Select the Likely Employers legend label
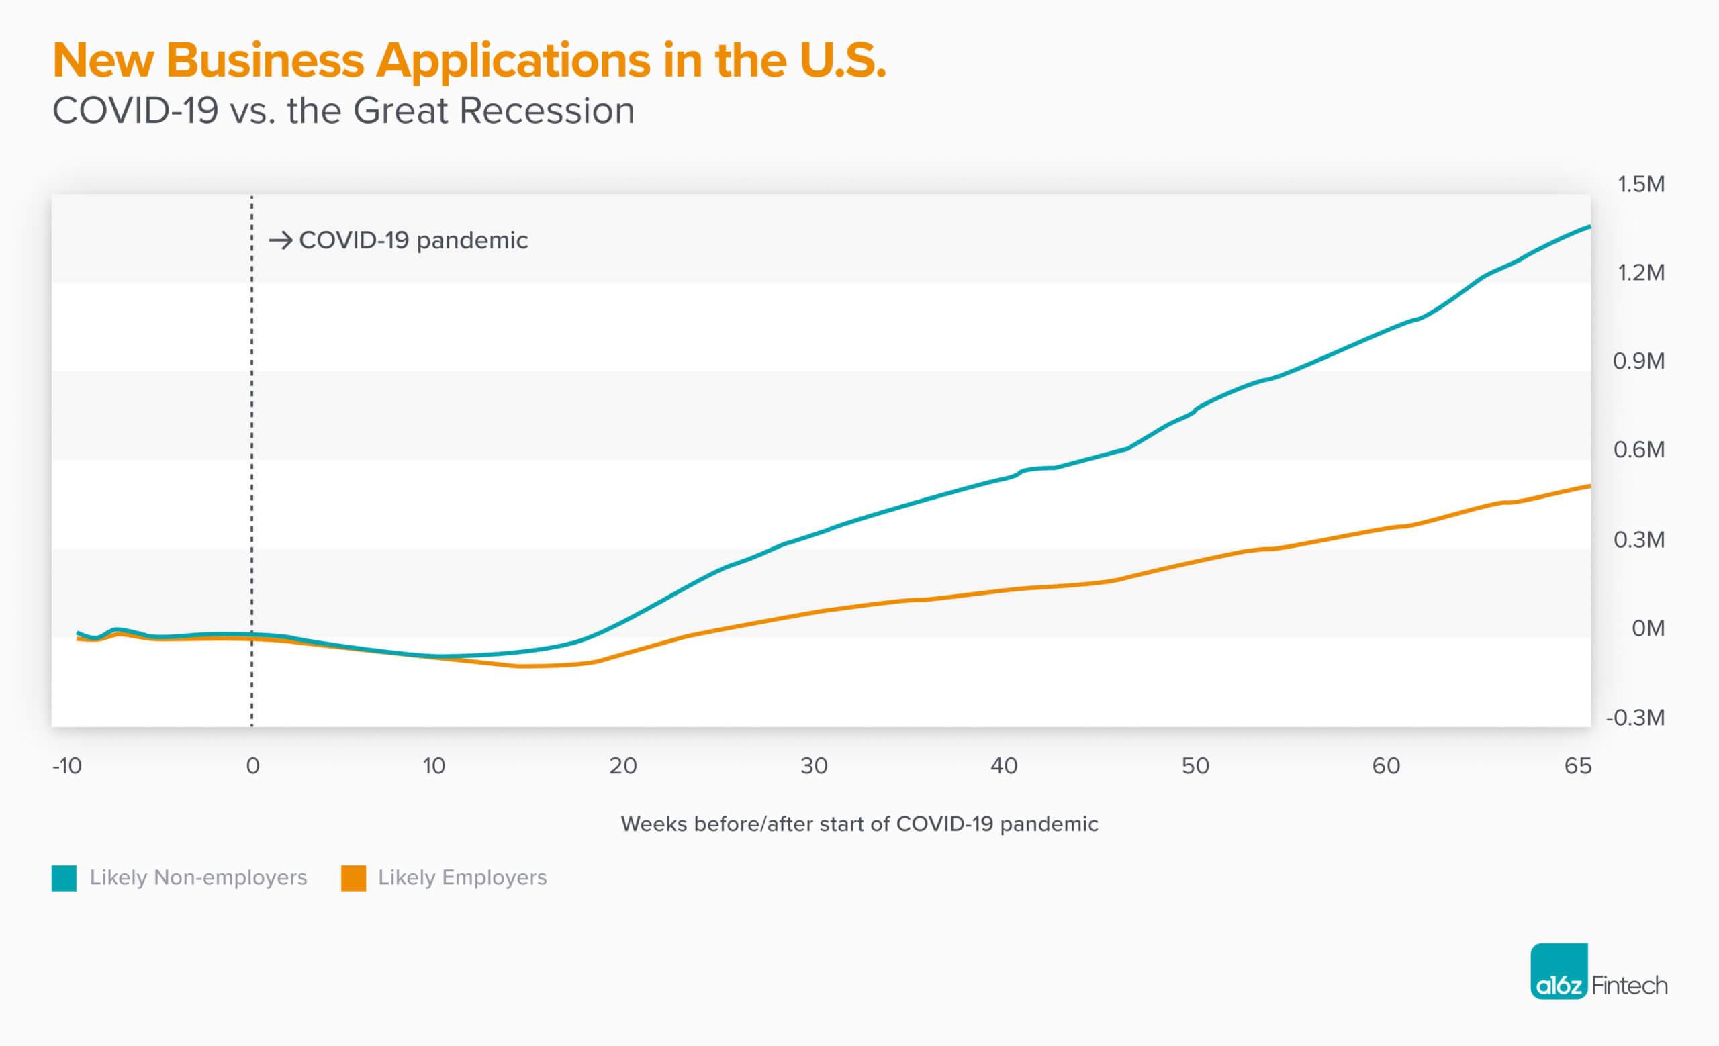Image resolution: width=1719 pixels, height=1046 pixels. [462, 877]
